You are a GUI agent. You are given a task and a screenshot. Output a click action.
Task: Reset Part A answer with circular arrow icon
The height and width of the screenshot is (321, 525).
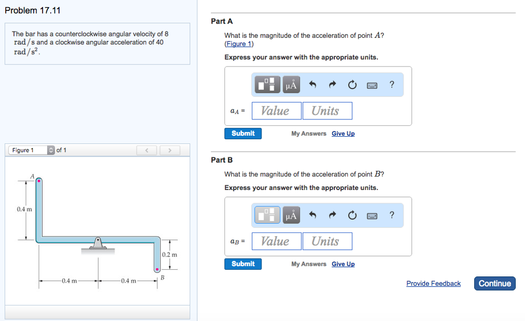352,84
